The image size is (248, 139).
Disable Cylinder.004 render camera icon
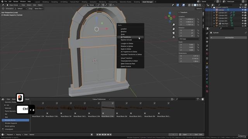[245, 21]
